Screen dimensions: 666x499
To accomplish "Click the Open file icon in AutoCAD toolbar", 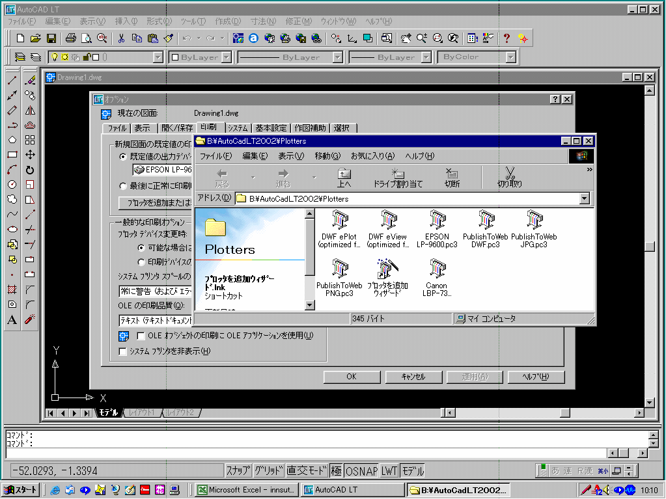I will coord(36,38).
